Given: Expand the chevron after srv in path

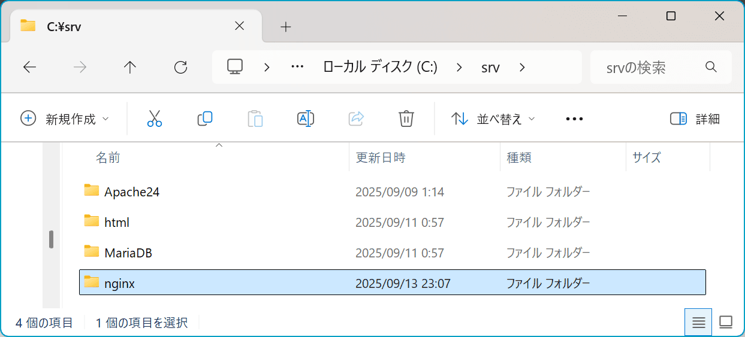Looking at the screenshot, I should tap(522, 67).
